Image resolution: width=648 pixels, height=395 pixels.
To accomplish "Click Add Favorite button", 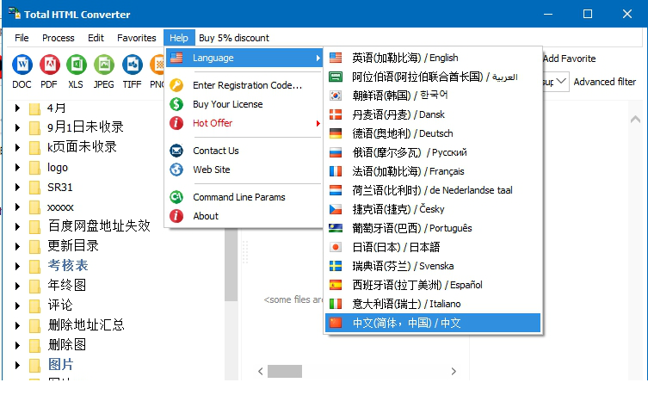I will pyautogui.click(x=570, y=59).
